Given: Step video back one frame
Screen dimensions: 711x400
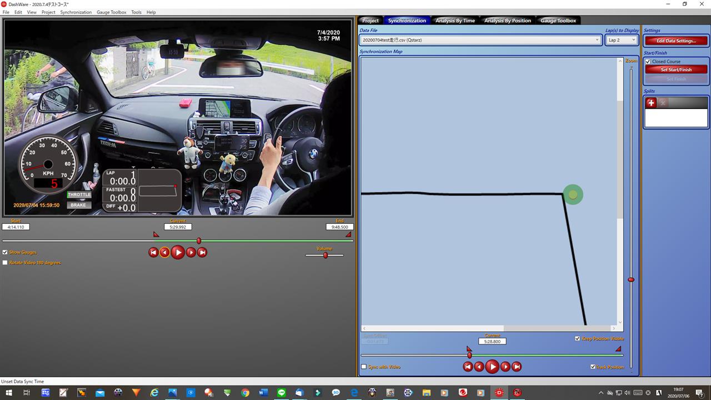Looking at the screenshot, I should (164, 252).
